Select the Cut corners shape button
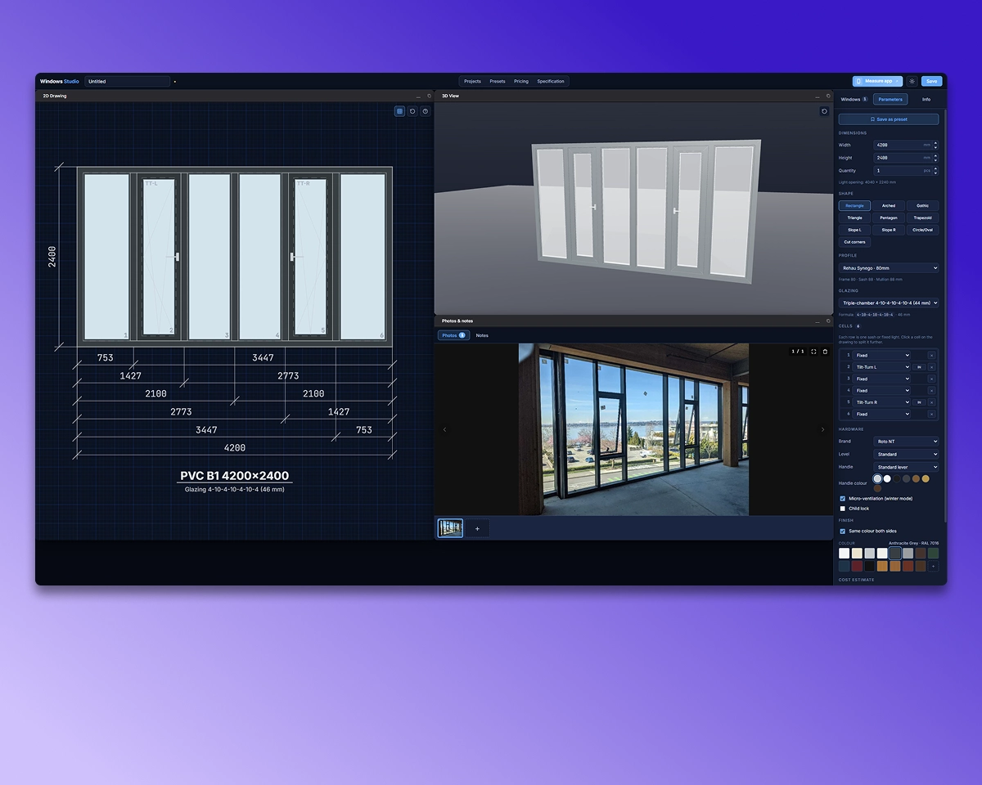The width and height of the screenshot is (982, 785). click(854, 242)
